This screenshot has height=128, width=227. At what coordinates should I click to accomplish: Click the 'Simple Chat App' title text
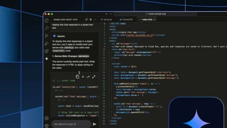click(128, 32)
